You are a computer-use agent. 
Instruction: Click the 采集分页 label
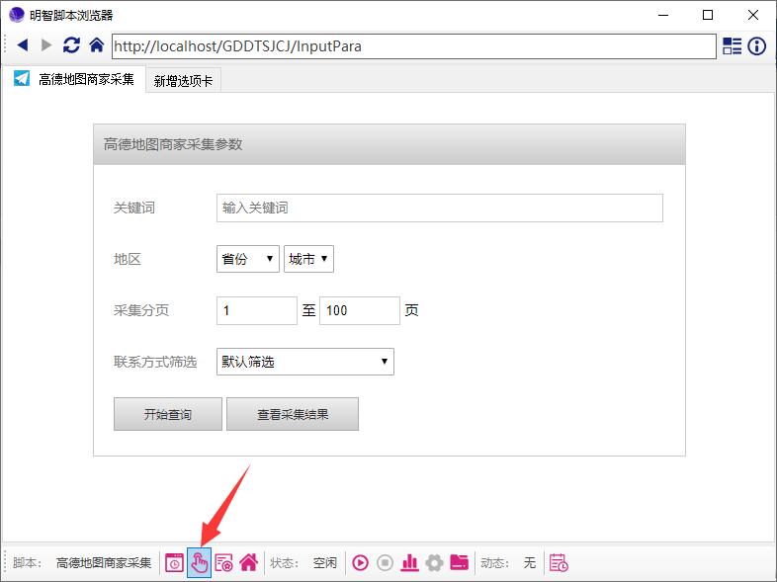pyautogui.click(x=141, y=310)
